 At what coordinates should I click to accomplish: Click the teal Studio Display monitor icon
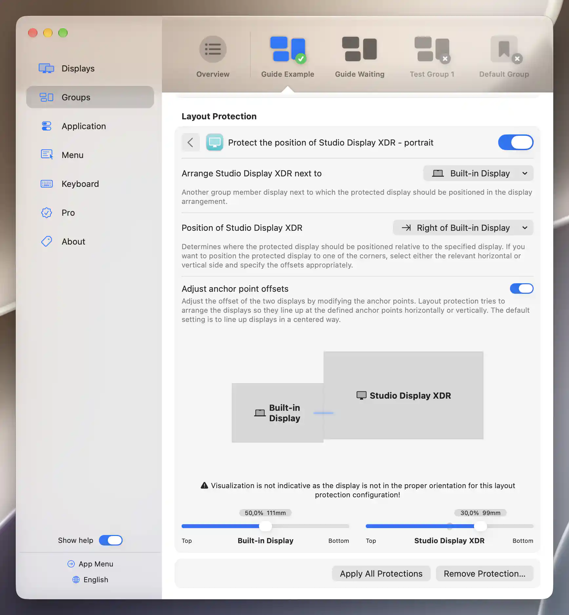coord(215,142)
